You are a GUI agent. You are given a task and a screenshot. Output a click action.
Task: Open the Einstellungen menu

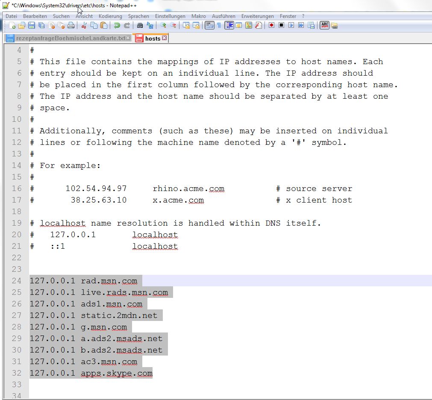170,16
